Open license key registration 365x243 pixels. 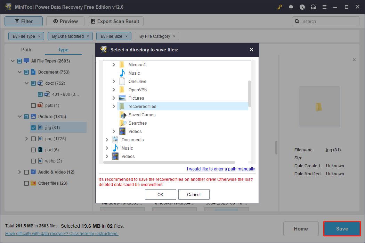[x=279, y=7]
